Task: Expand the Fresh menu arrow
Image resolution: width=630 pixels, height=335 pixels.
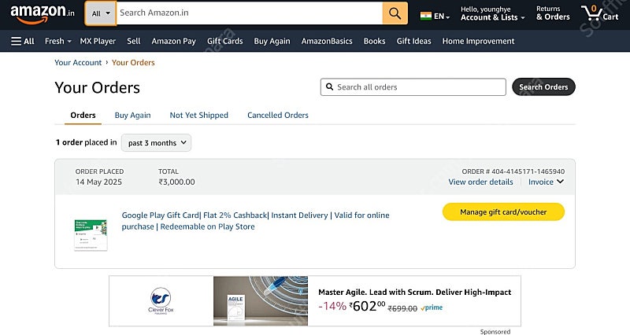Action: point(69,42)
